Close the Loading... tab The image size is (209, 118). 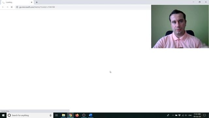(32, 2)
